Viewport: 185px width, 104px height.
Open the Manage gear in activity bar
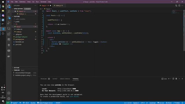(9, 99)
